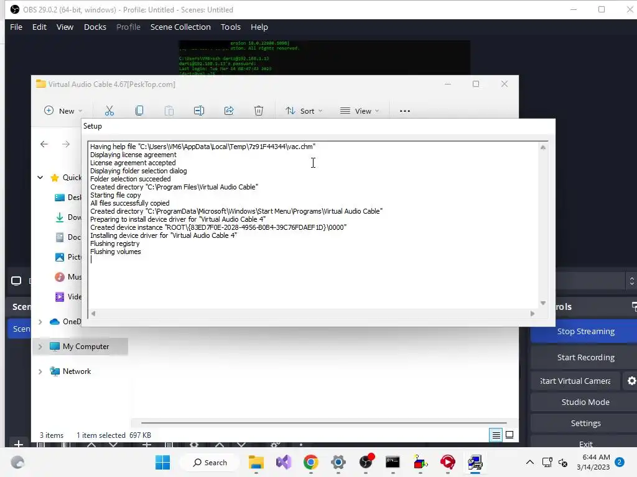Click the Rename icon in Explorer toolbar
This screenshot has width=637, height=477.
pyautogui.click(x=199, y=111)
